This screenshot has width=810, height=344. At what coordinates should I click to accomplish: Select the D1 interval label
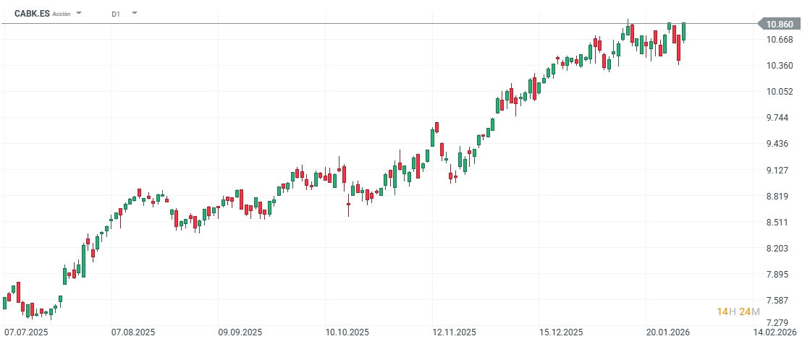coord(116,14)
